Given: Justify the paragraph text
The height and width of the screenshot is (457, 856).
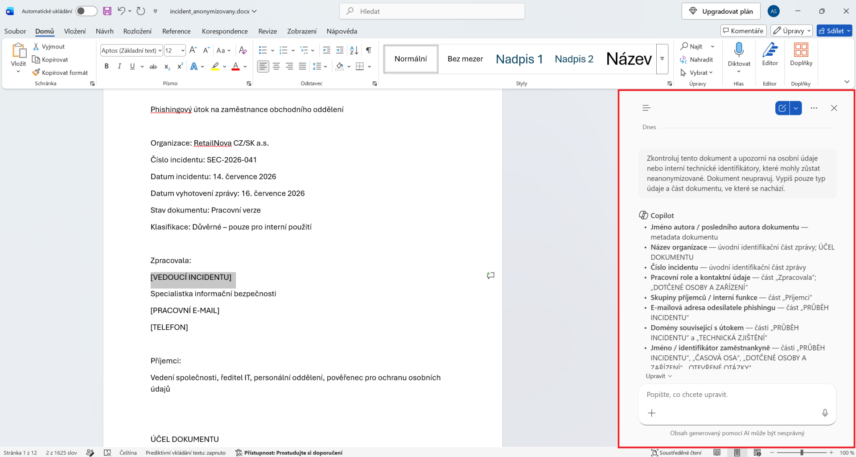Looking at the screenshot, I should click(302, 66).
